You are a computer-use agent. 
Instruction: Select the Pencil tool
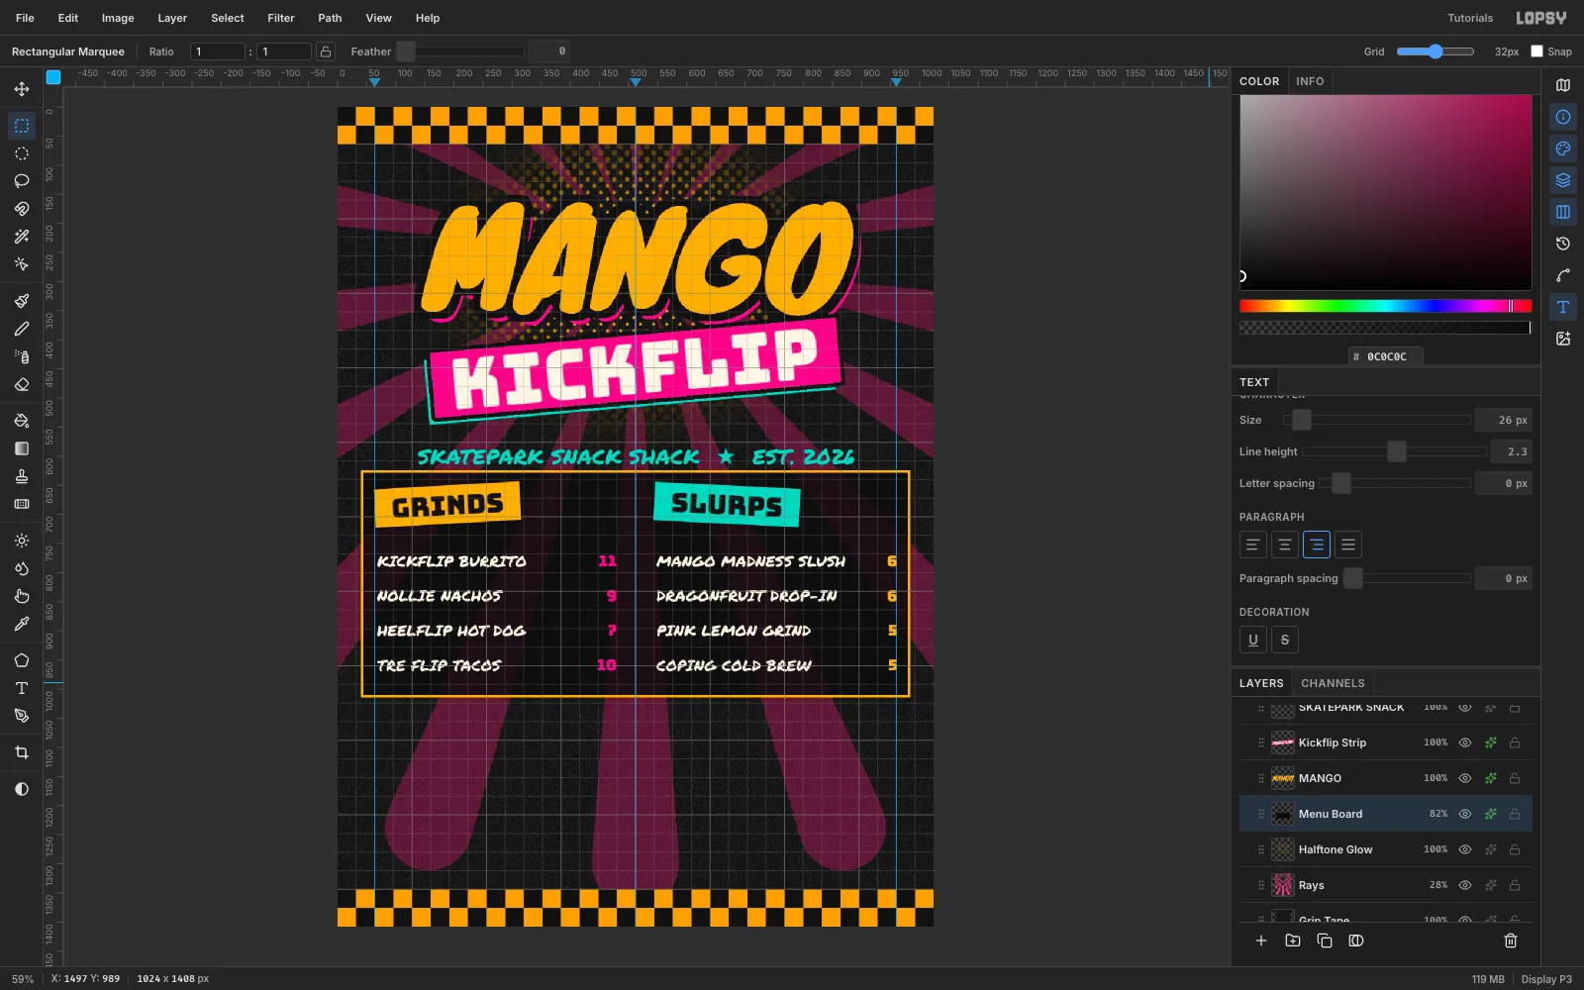click(22, 329)
